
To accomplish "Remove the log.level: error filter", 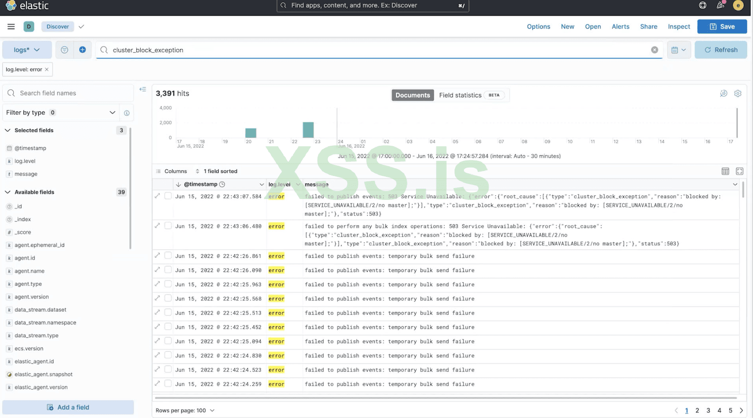I will [x=47, y=70].
